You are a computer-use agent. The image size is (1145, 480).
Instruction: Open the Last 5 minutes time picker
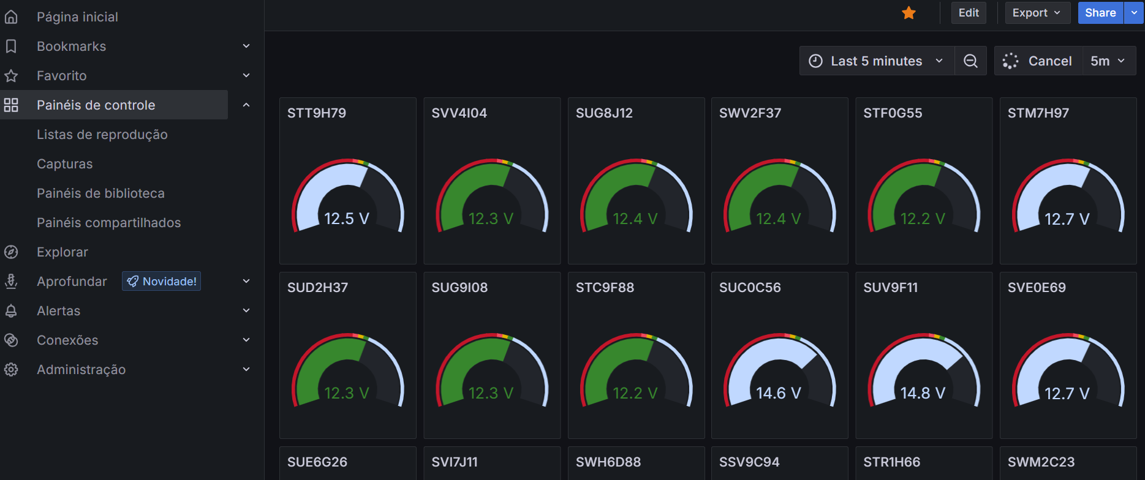pyautogui.click(x=876, y=61)
